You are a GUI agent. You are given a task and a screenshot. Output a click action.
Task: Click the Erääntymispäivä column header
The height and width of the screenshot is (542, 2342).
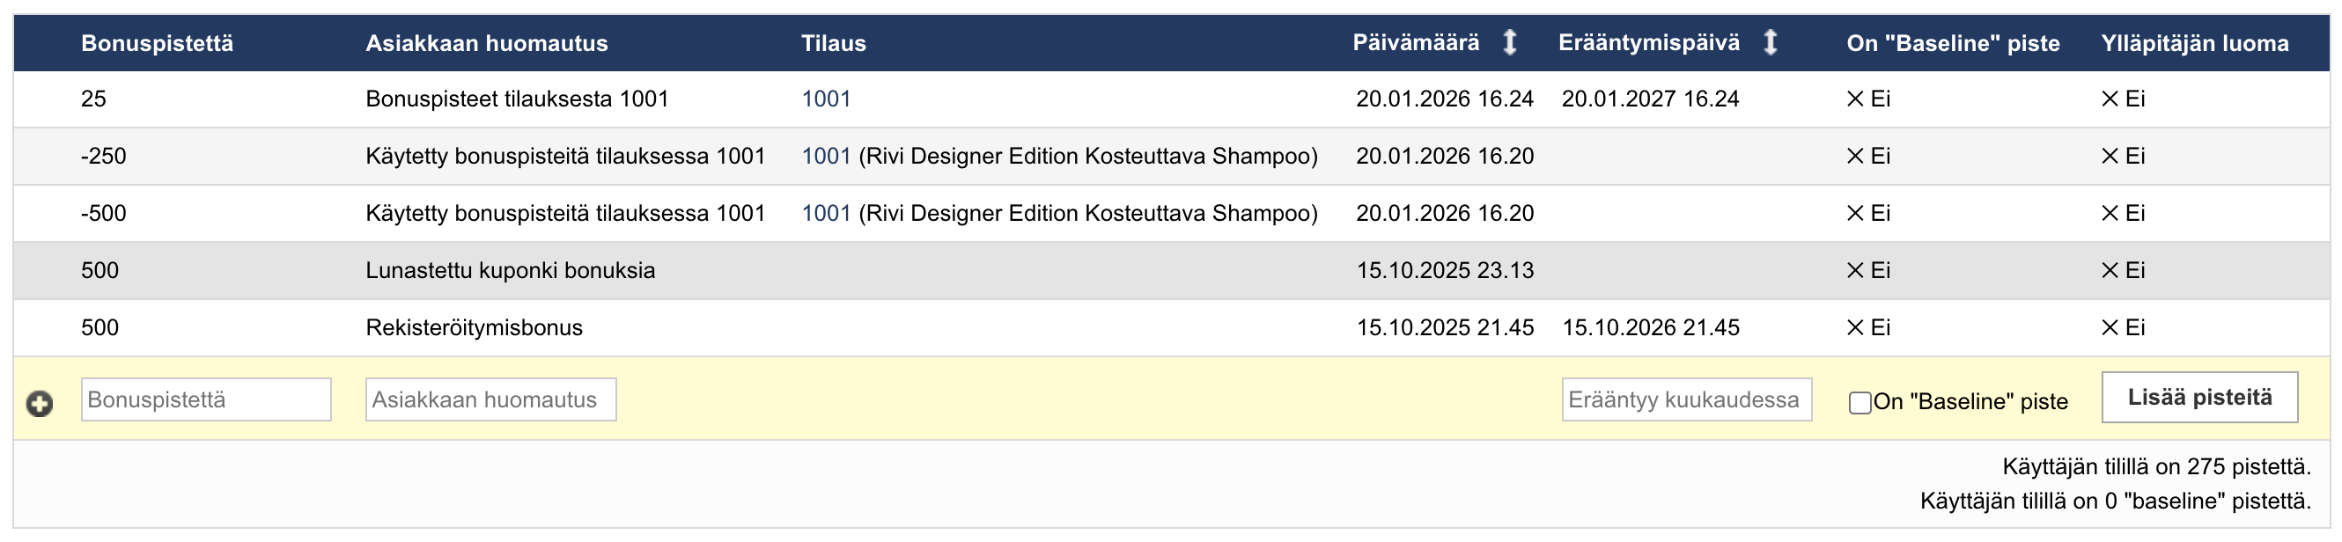pos(1648,42)
